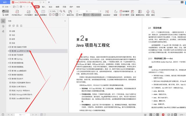Viewport: 186px width, 116px height.
Task: Zoom in with the plus magnifier
Action: tap(64, 11)
